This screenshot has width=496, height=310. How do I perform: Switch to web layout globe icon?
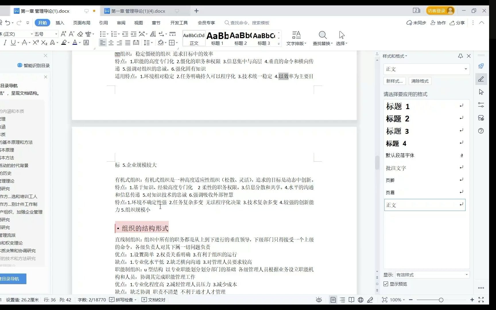(361, 300)
